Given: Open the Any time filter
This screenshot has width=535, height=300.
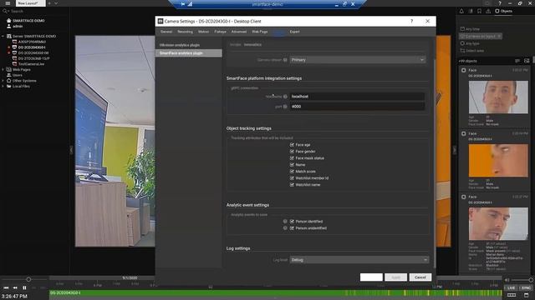Looking at the screenshot, I should pos(470,29).
